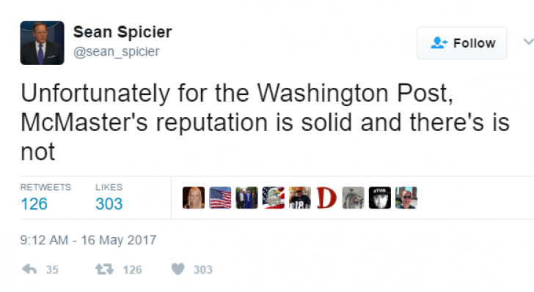Click the men in suits avatar
Screen dimensions: 534x292
point(246,198)
